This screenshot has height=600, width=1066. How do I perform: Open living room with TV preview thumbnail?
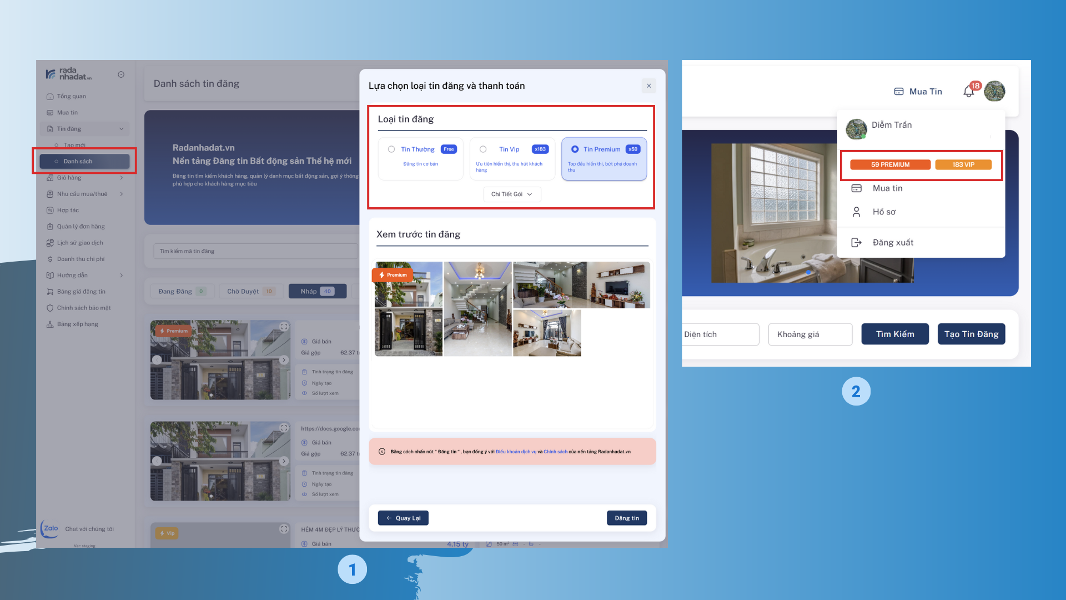581,285
